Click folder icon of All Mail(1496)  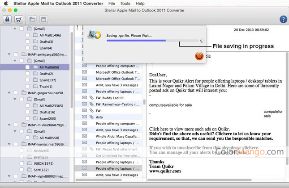click(35, 35)
